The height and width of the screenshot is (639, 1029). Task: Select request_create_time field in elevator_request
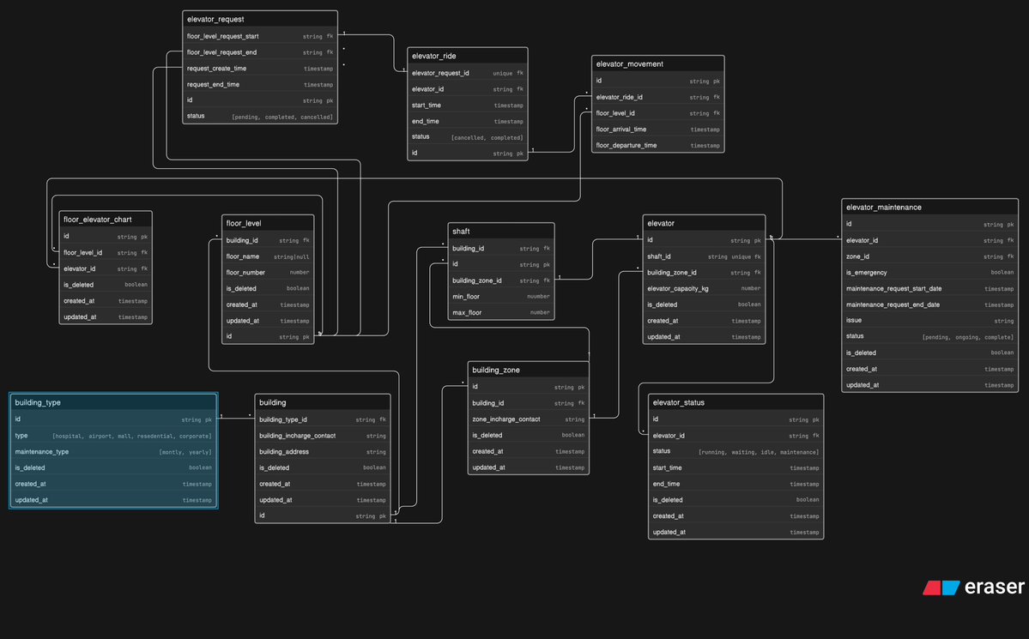coord(260,69)
